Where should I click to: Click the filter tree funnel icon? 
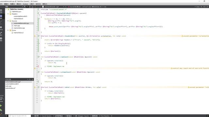(x=25, y=6)
